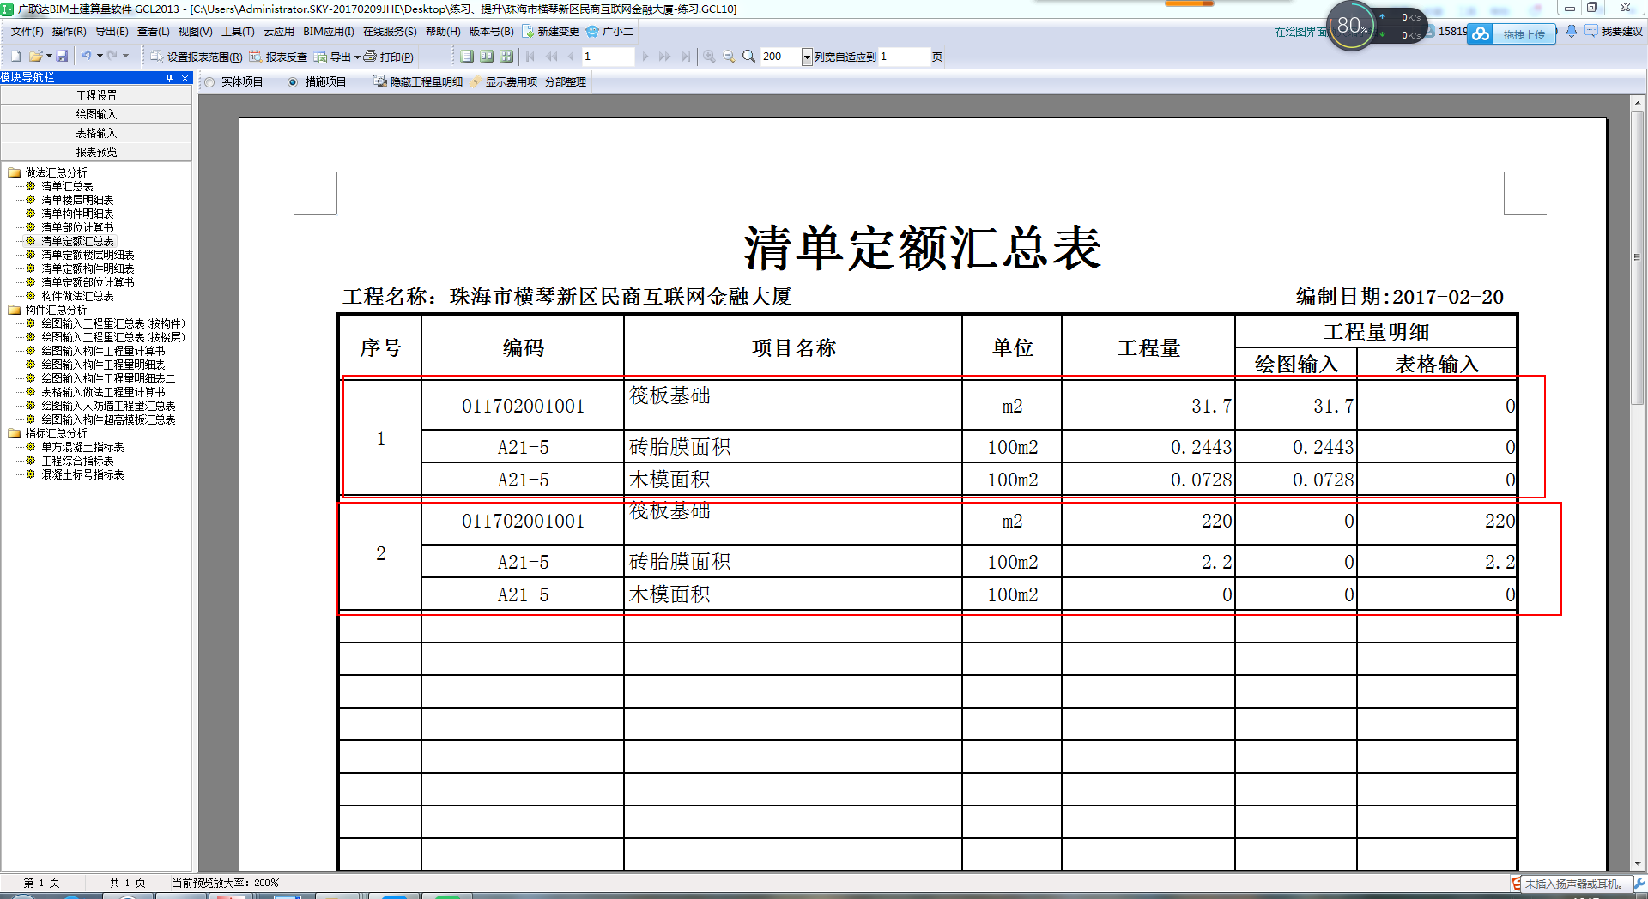The image size is (1648, 899).
Task: Click the Redo arrow icon
Action: (112, 57)
